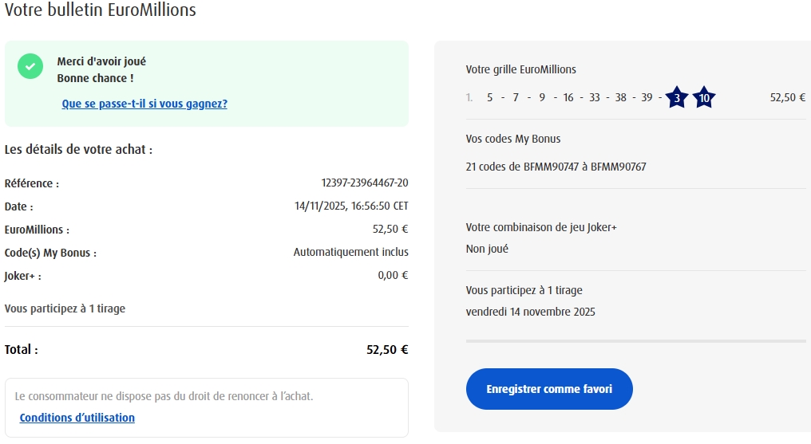This screenshot has width=811, height=444.
Task: Click the star number 3 icon
Action: [677, 98]
